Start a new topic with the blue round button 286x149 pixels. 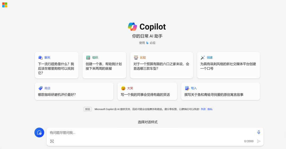(39, 133)
